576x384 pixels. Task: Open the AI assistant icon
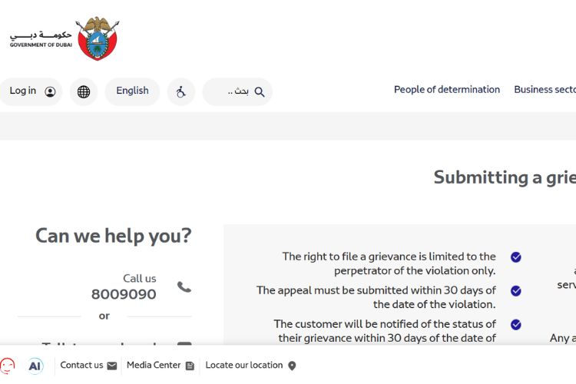(35, 366)
